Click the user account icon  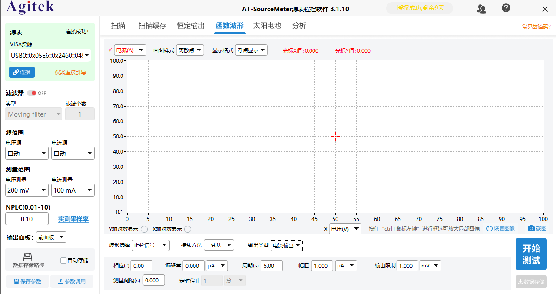point(481,9)
